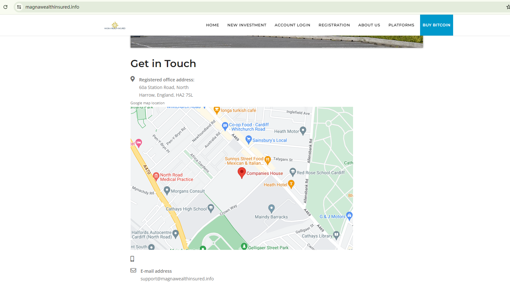Click the Companies House map label

coord(265,173)
